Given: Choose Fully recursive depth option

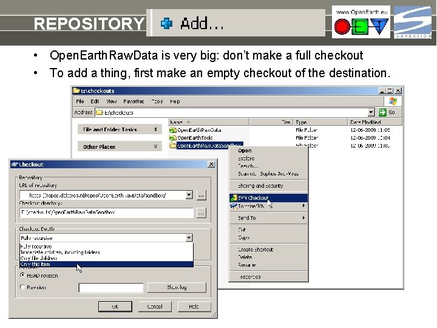Looking at the screenshot, I should 106,246.
